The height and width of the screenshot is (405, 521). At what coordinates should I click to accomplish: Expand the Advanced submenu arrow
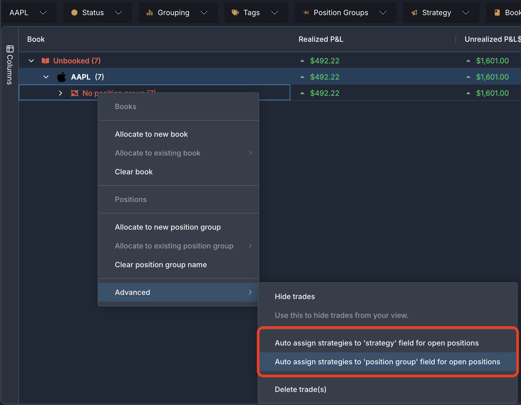point(250,292)
